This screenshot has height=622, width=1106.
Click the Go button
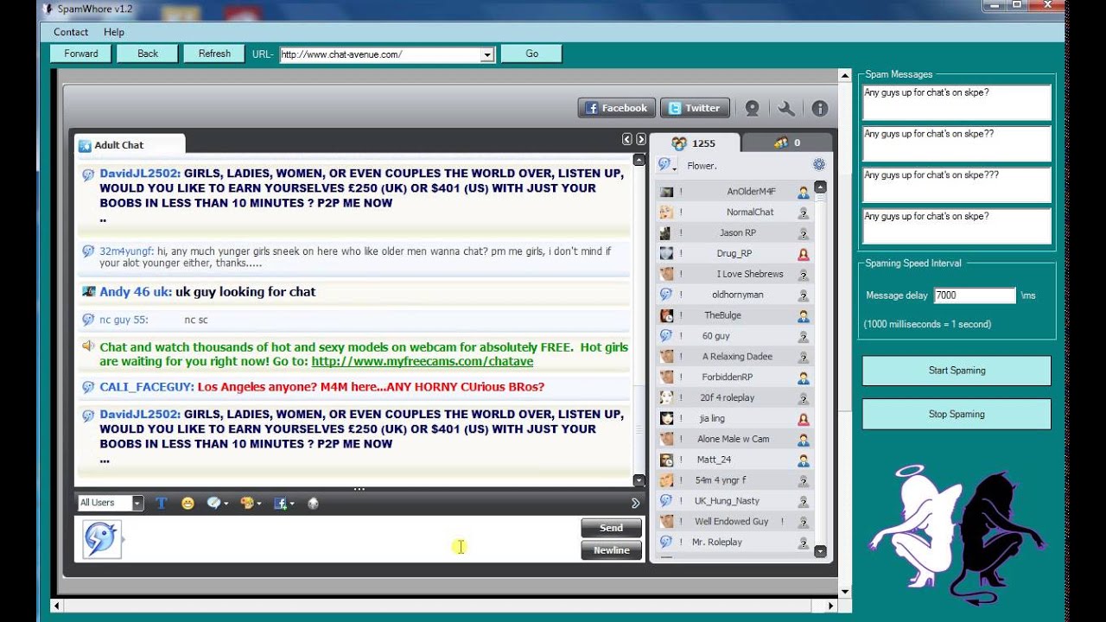click(531, 54)
